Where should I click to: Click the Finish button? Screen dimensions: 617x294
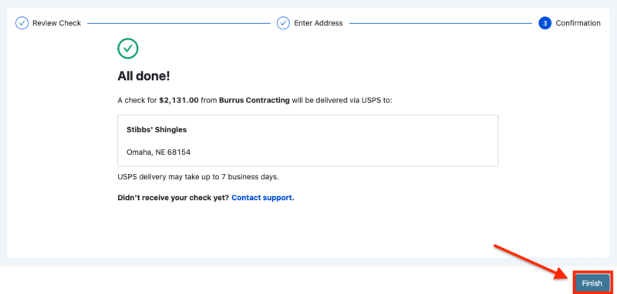click(592, 283)
